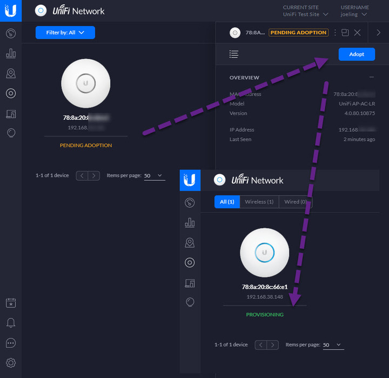389x378 pixels.
Task: Click the '2 minutes ago' last seen value
Action: [359, 139]
